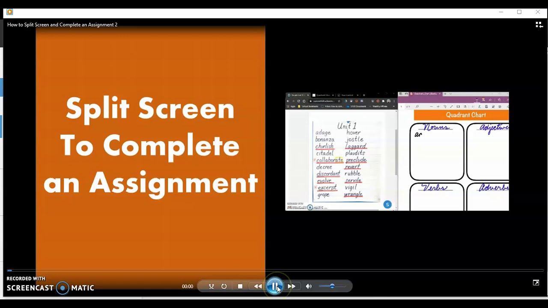The height and width of the screenshot is (308, 548).
Task: Click the video seek bar
Action: 275,270
